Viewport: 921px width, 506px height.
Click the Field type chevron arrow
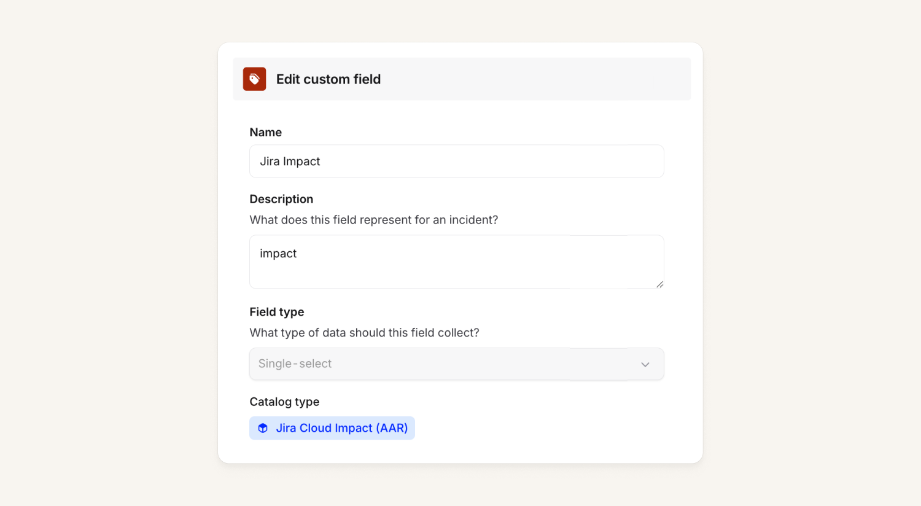point(645,364)
